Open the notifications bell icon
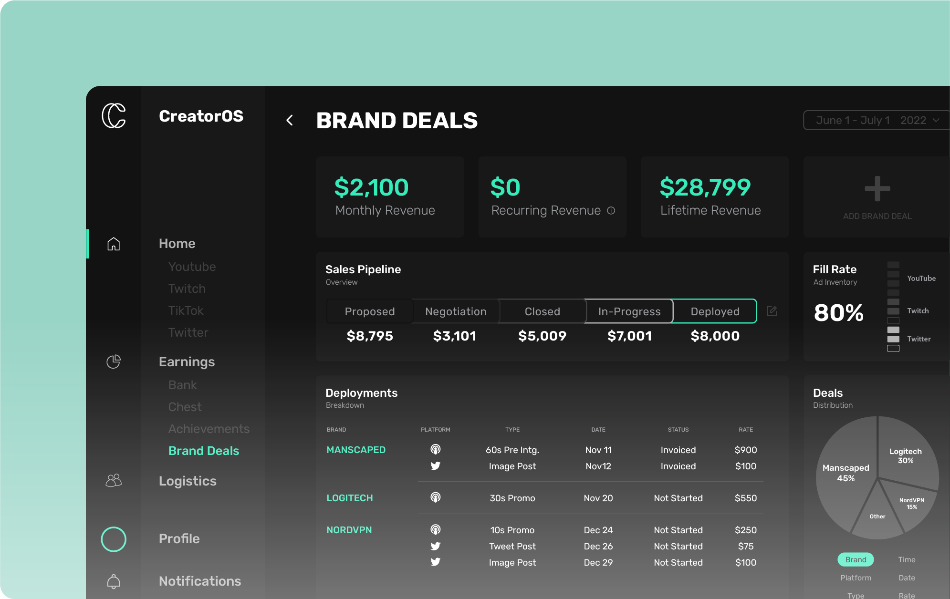The image size is (950, 599). (x=114, y=581)
